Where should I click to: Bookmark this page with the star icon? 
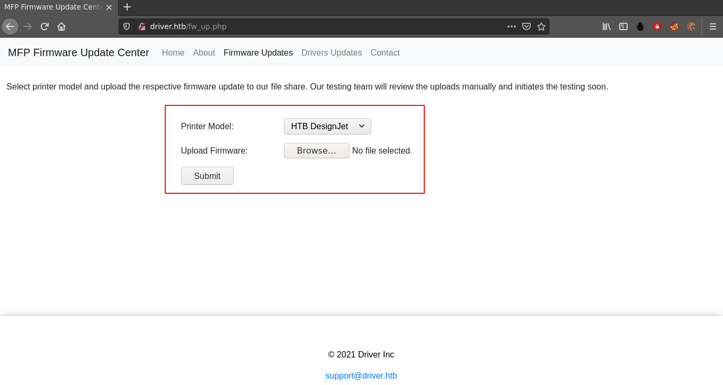point(541,26)
